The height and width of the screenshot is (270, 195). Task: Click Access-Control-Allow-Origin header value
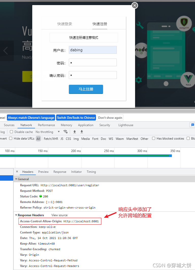click(x=81, y=221)
